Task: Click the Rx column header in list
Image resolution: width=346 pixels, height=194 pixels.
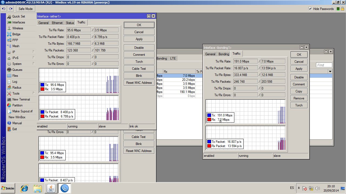Action: (179, 72)
